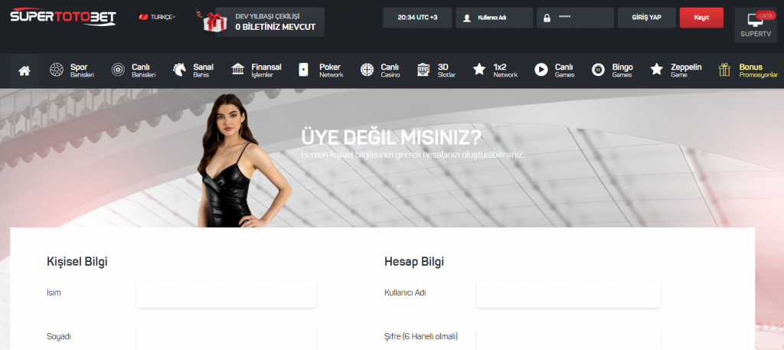This screenshot has width=784, height=350.
Task: Go to home via house icon
Action: pyautogui.click(x=24, y=70)
